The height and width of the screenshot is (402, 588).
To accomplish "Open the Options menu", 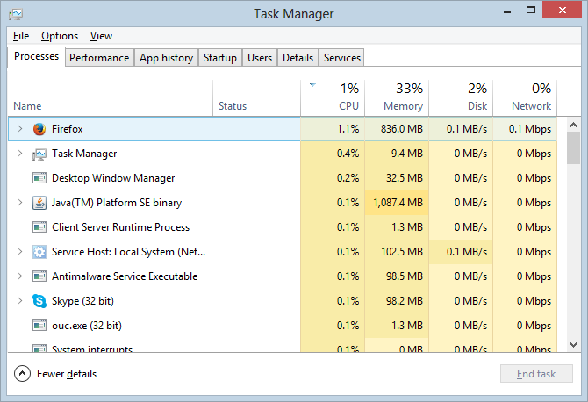I will [x=60, y=36].
